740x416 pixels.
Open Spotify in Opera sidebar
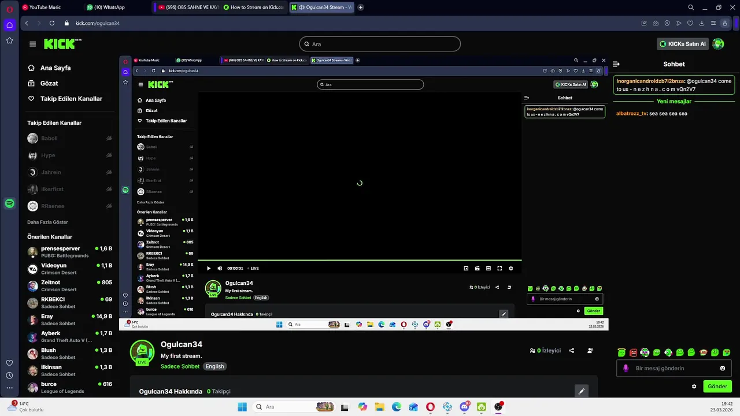(x=10, y=203)
